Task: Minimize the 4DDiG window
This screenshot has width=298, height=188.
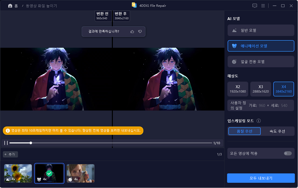Action: [275, 6]
